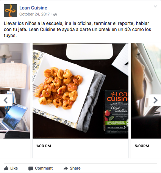Click the Like thumbs-up icon
This screenshot has height=173, width=161.
click(x=6, y=168)
